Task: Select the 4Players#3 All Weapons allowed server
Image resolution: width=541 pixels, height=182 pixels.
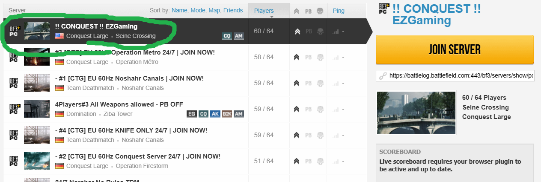Action: pyautogui.click(x=184, y=109)
